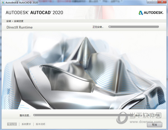168x130 pixels.
Task: Click the DirectX Runtime install progress bar
Action: (x=134, y=27)
